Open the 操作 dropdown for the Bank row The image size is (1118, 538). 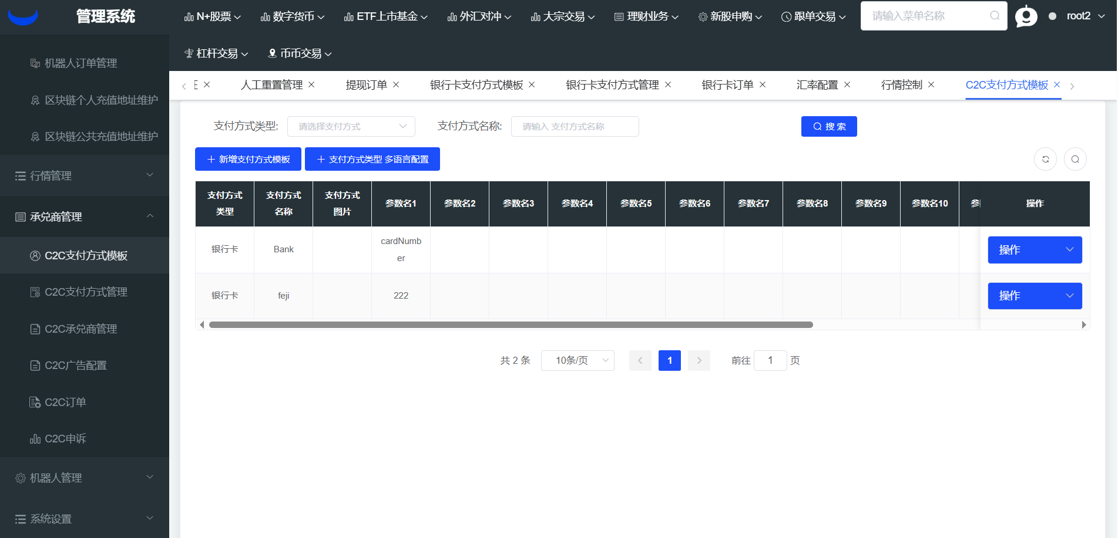coord(1034,250)
